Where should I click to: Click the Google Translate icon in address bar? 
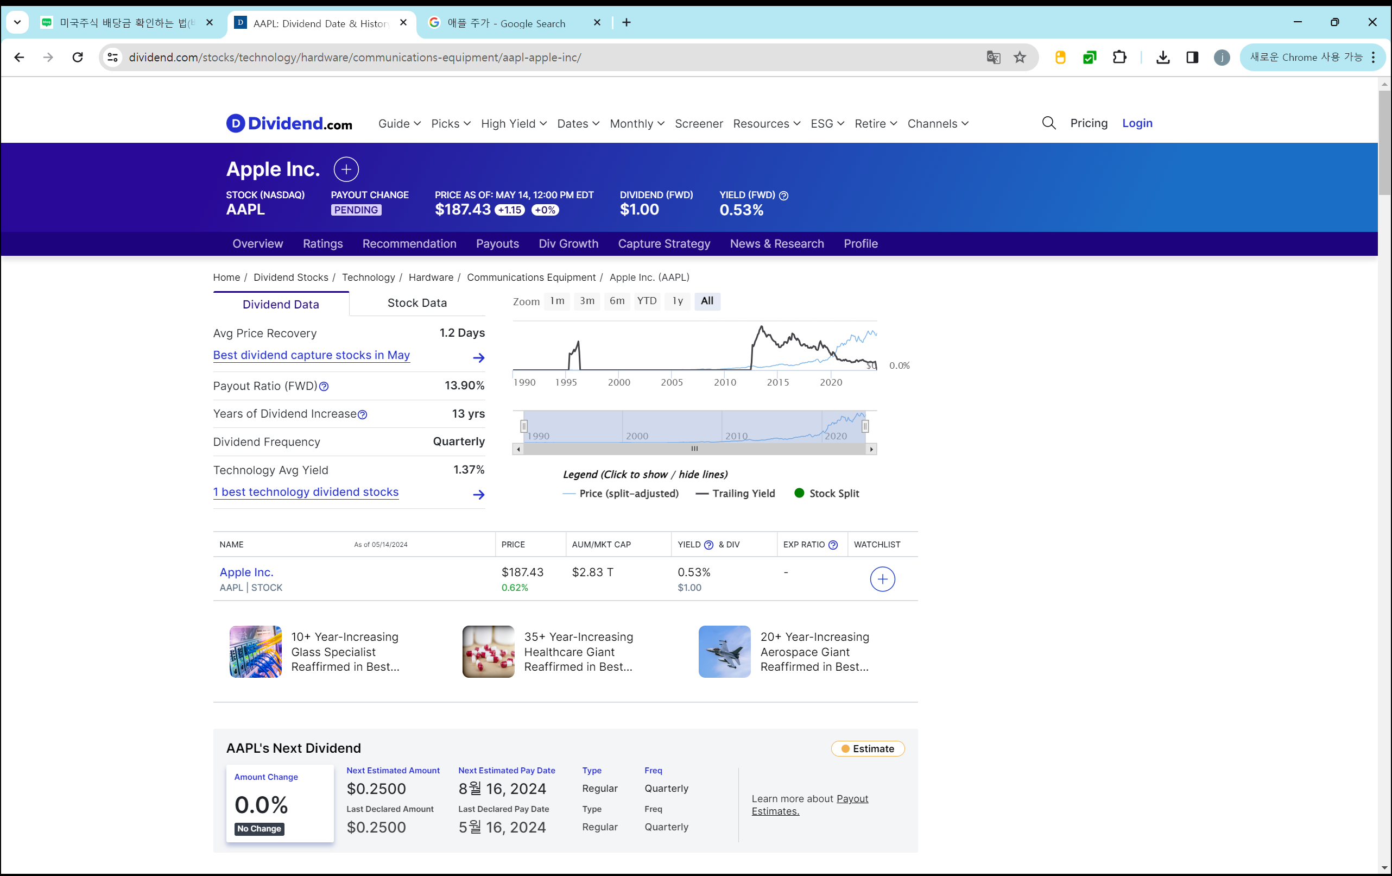993,57
